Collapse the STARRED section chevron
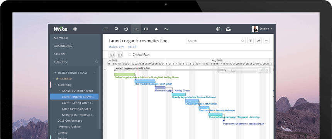The height and width of the screenshot is (139, 332). click(53, 79)
